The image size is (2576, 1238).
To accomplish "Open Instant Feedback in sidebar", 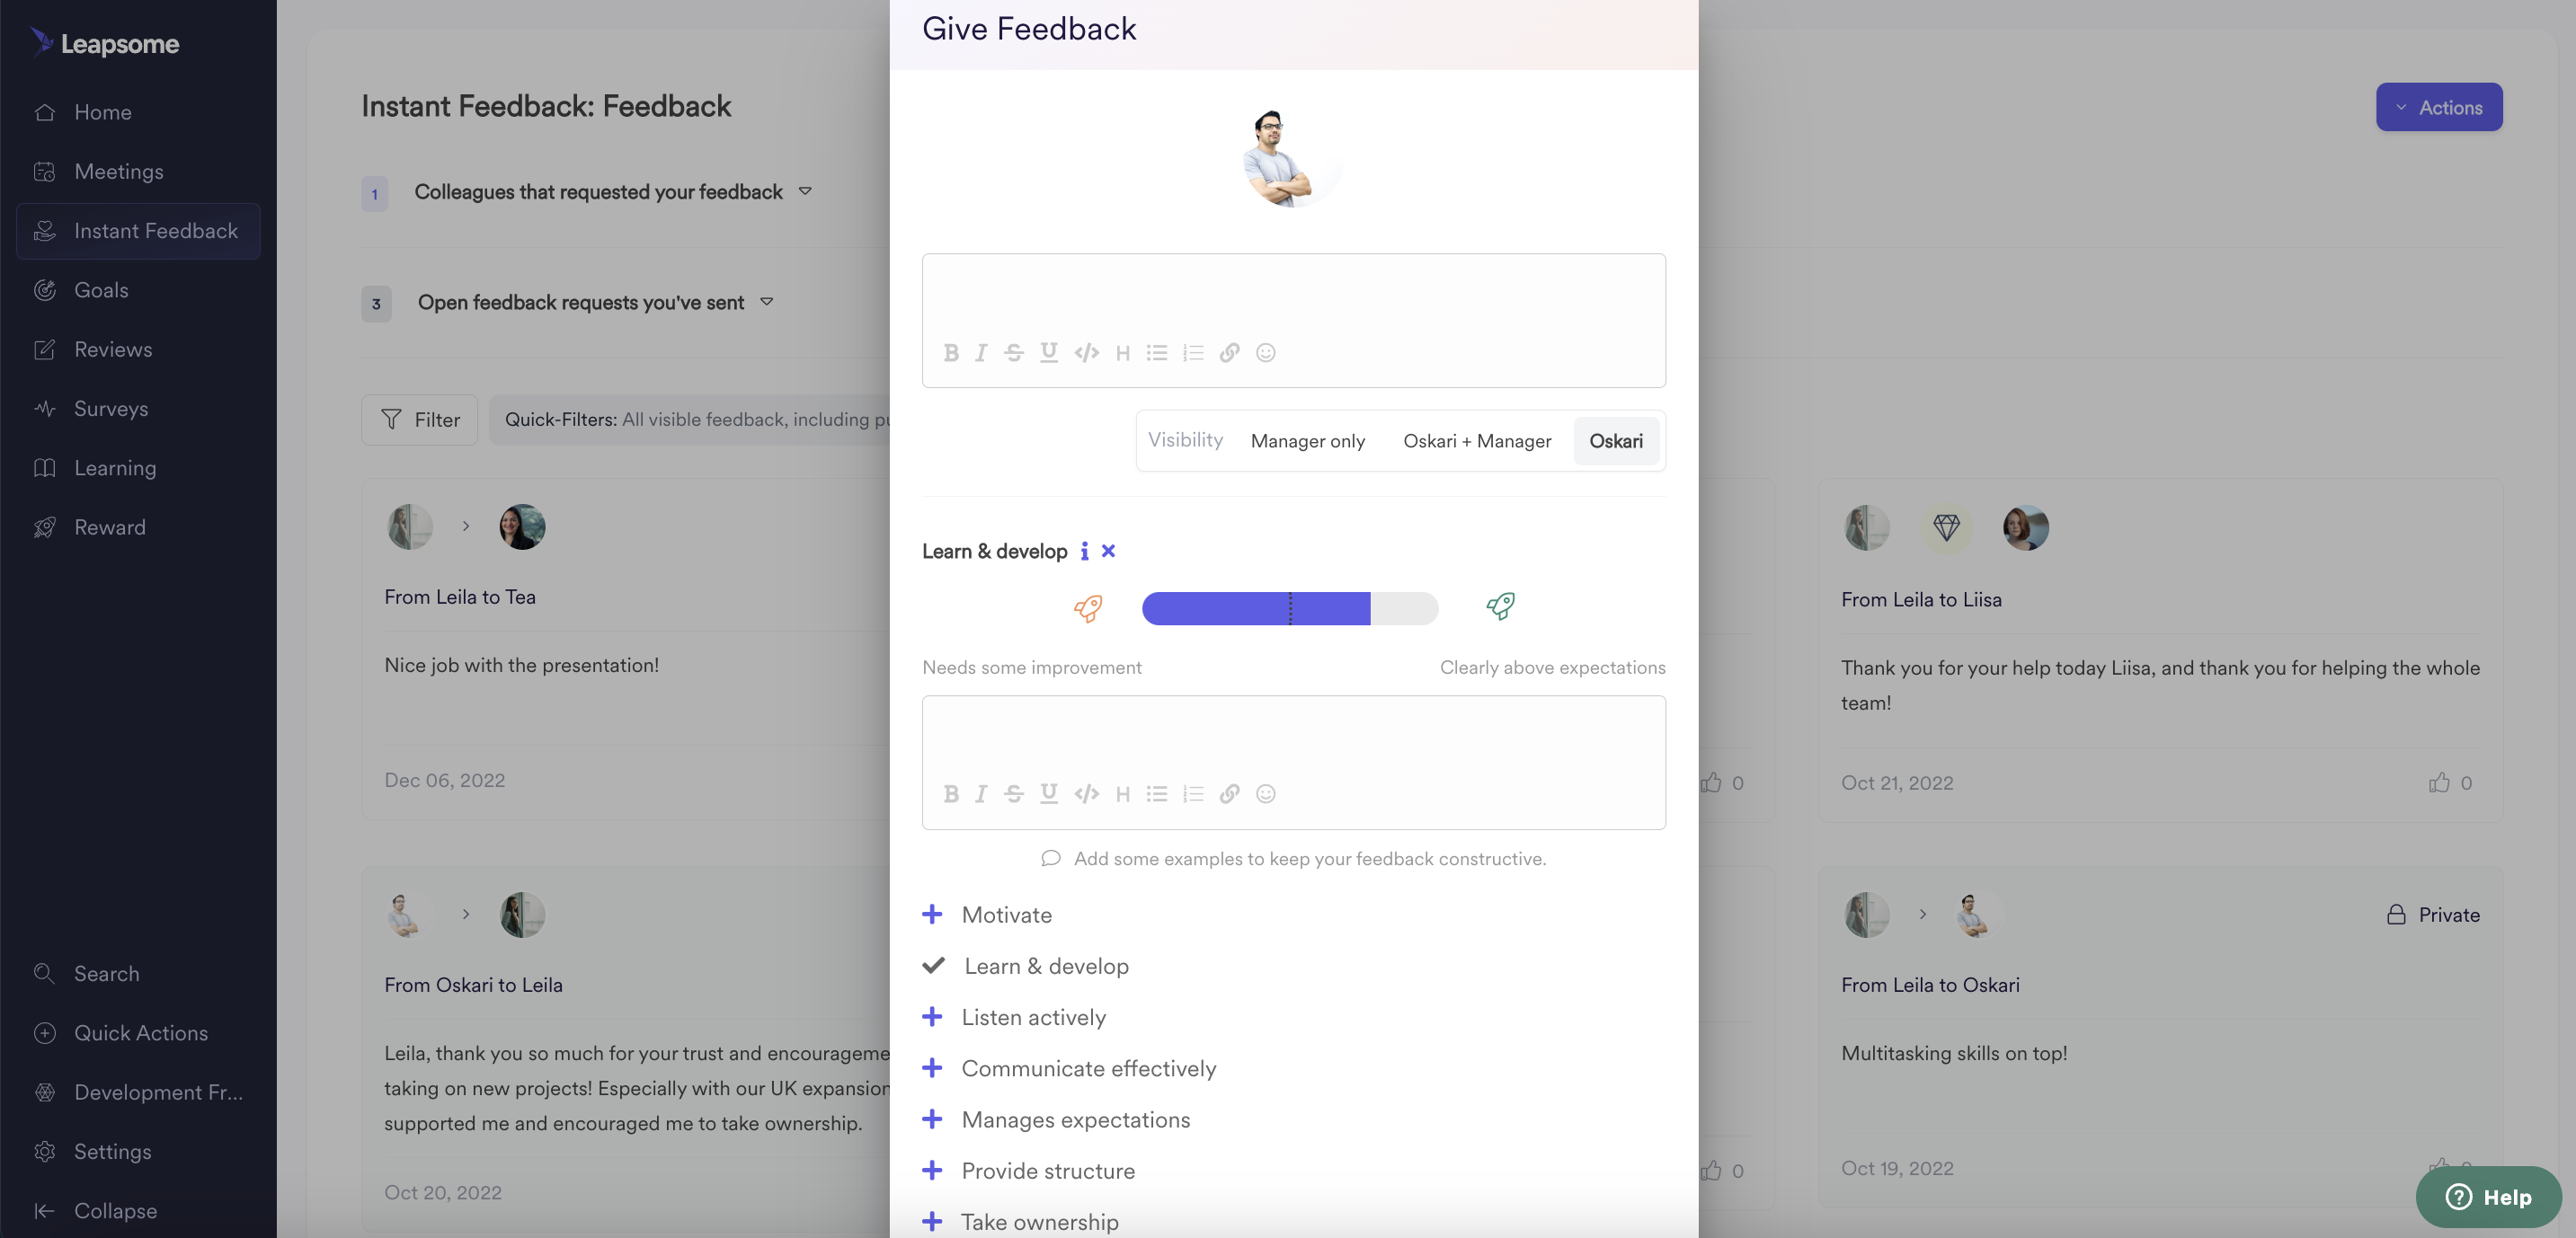I will tap(138, 231).
